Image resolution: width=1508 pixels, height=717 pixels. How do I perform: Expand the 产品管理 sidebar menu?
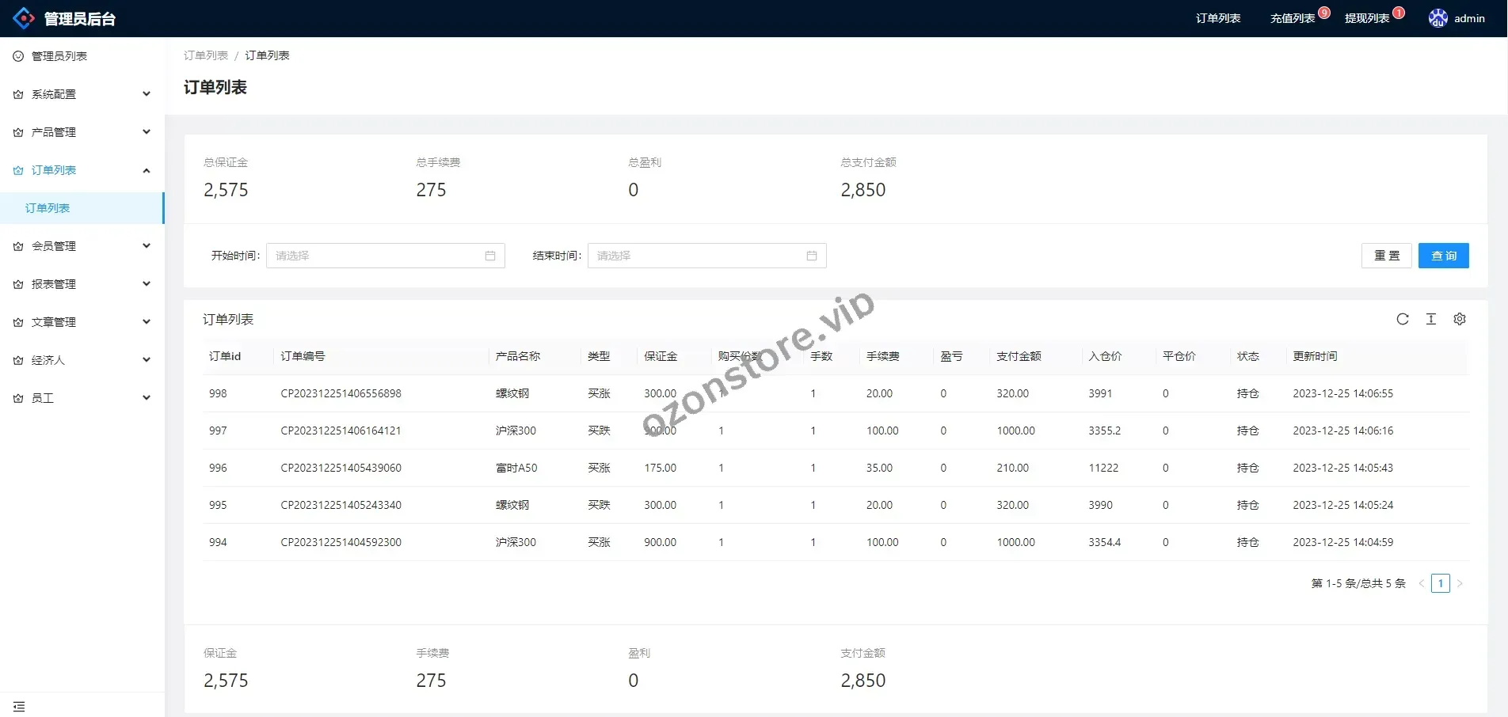click(82, 132)
